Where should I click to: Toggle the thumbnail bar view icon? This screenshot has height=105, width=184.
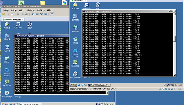pos(37,14)
